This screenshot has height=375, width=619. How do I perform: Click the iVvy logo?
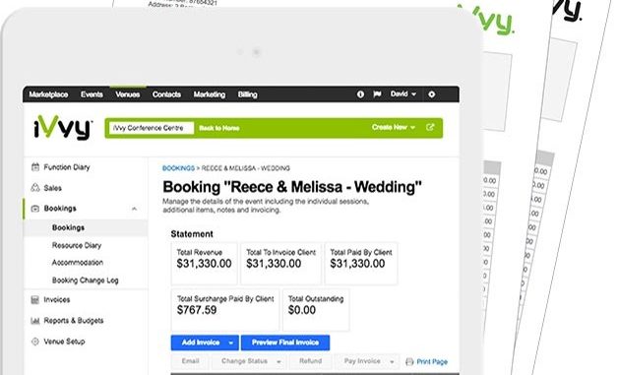click(63, 127)
